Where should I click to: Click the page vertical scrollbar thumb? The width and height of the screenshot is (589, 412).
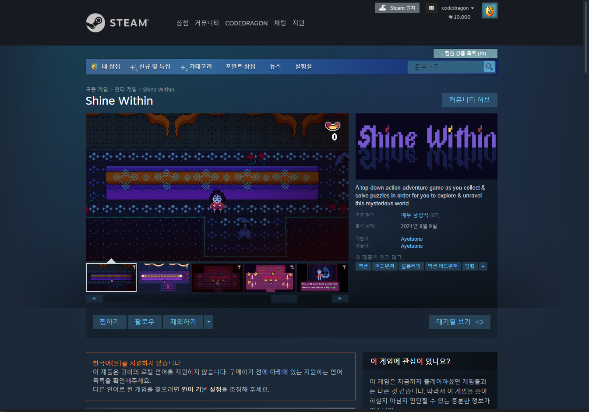(x=586, y=37)
